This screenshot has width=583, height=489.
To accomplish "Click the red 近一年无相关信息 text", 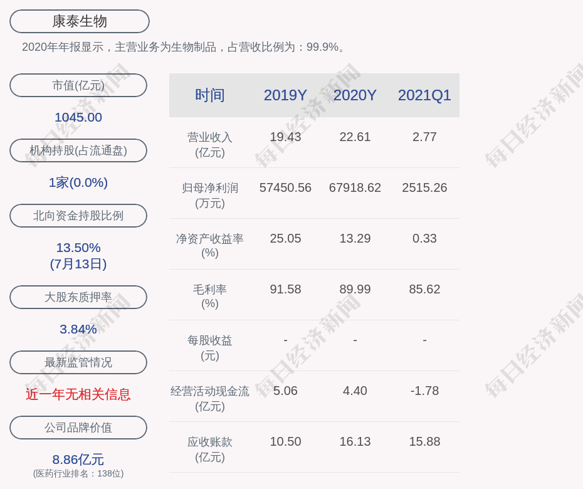I will 78,394.
